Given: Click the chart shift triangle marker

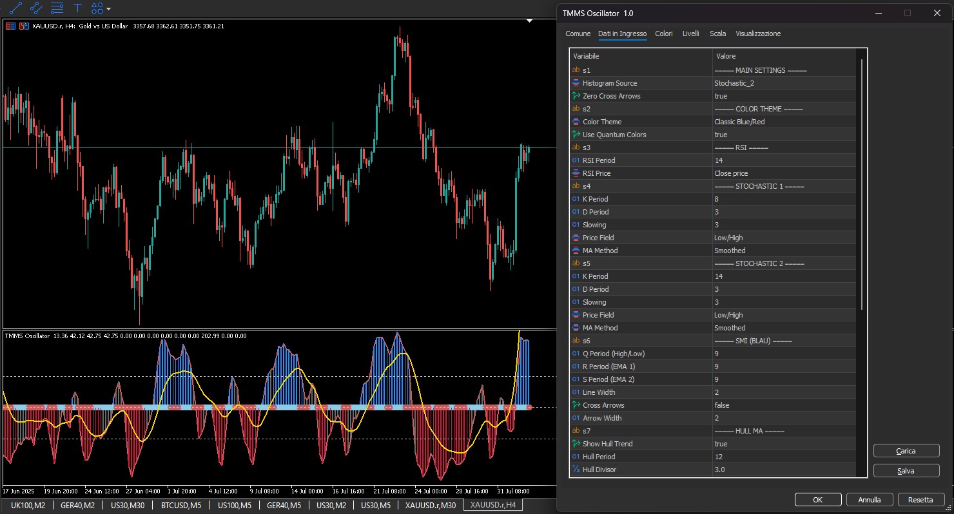Looking at the screenshot, I should (530, 21).
